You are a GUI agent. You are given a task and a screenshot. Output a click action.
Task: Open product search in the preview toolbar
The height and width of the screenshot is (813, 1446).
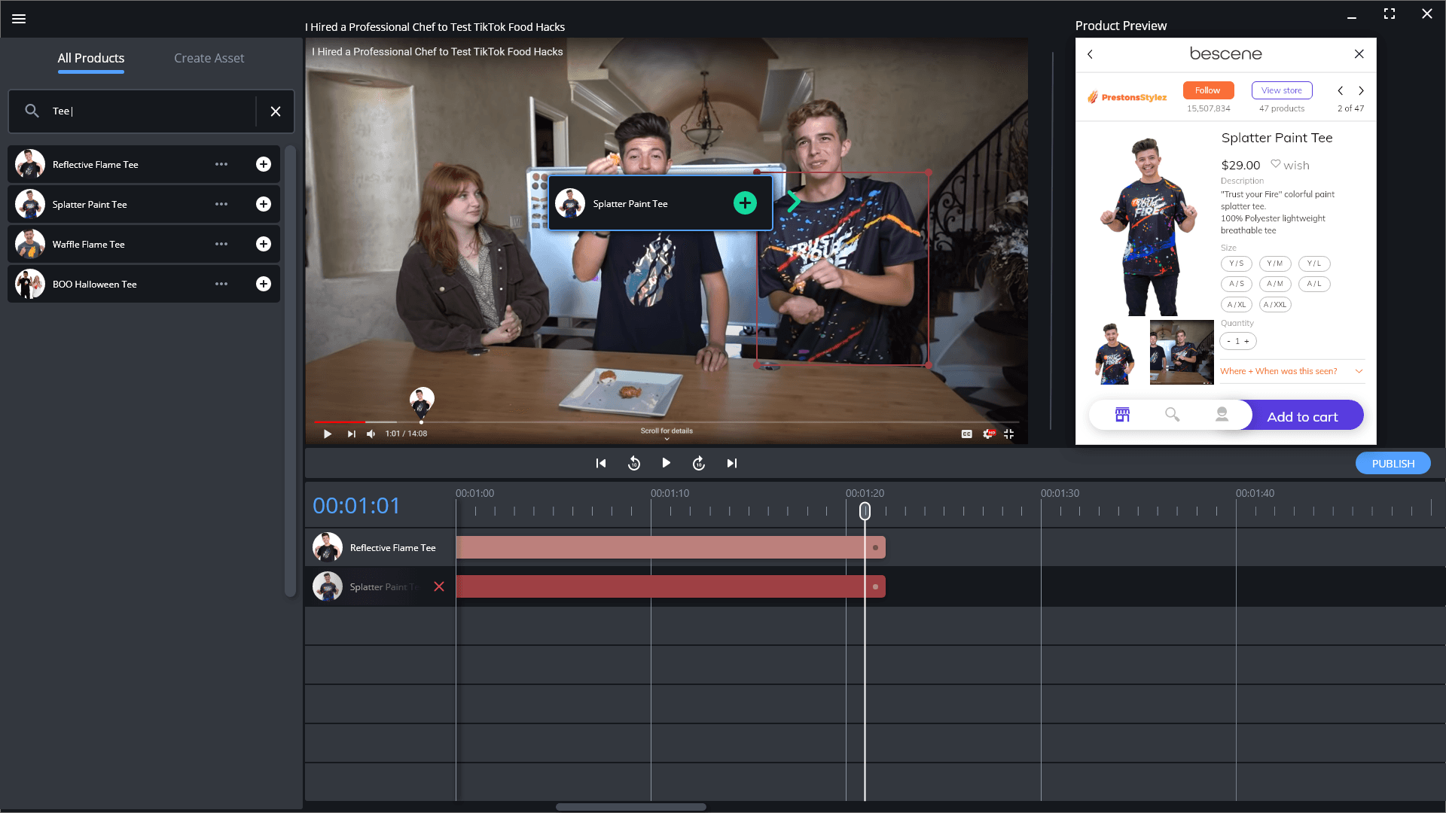click(x=1172, y=414)
